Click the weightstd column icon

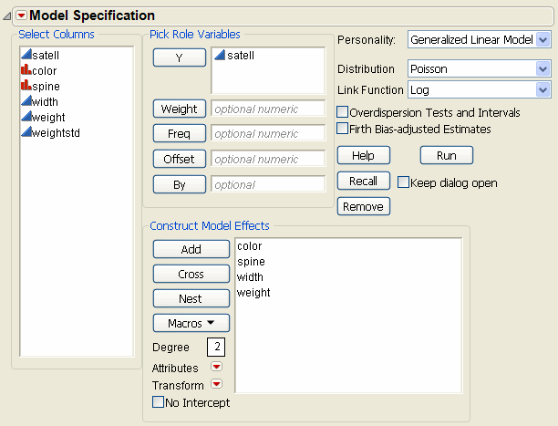pyautogui.click(x=26, y=132)
